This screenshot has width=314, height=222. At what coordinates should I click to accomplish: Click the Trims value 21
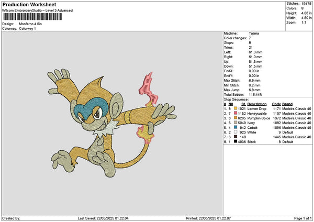[251, 48]
